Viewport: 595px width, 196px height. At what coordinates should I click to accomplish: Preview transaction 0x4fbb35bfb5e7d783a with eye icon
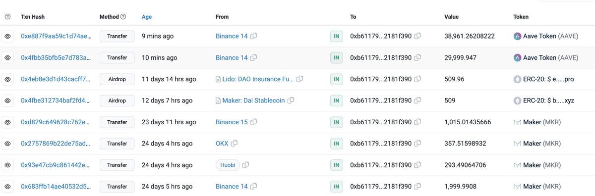8,58
